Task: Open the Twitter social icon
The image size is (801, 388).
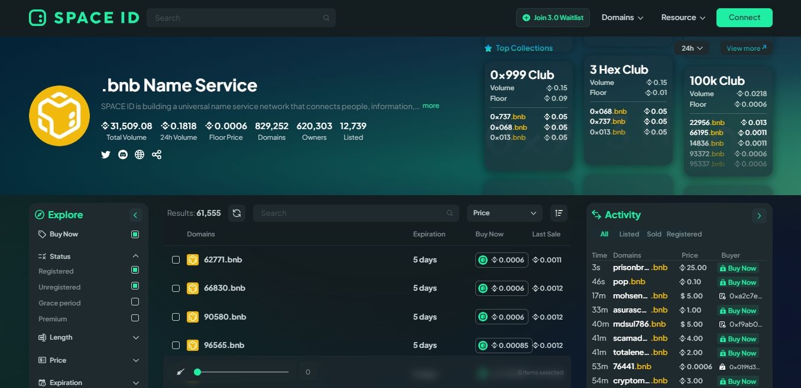Action: [106, 154]
